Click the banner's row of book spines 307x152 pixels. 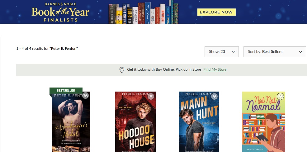point(144,12)
